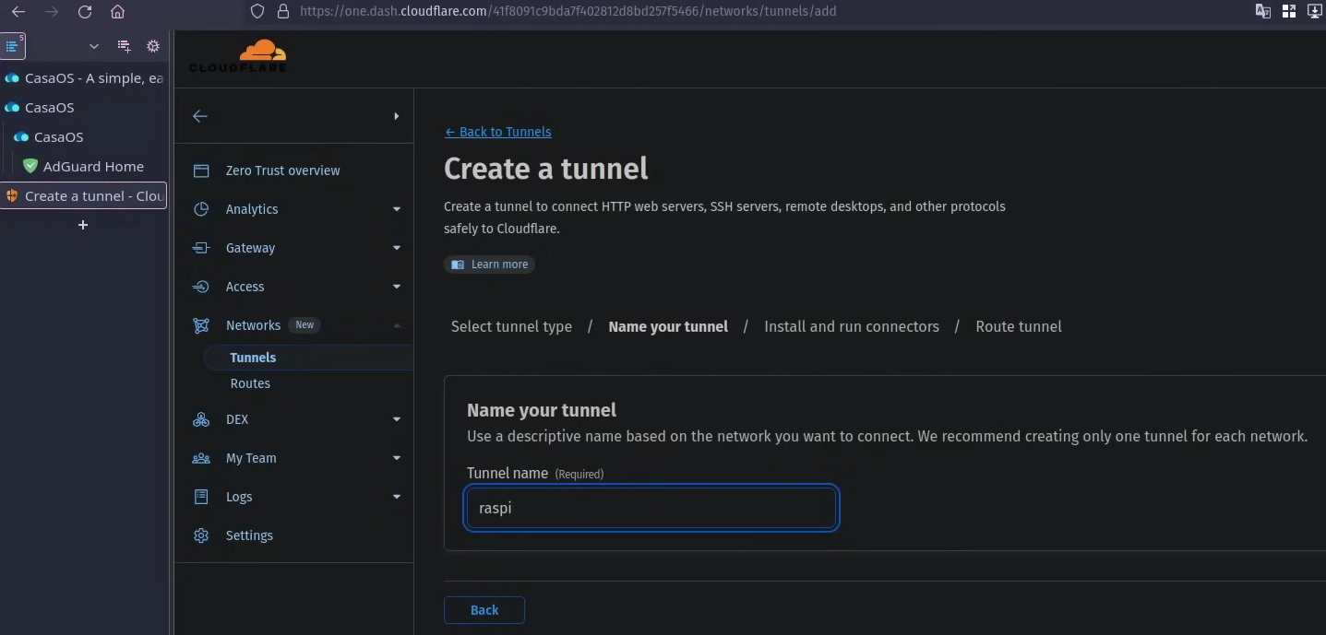Viewport: 1326px width, 635px height.
Task: Expand the DEX section arrow
Action: [397, 419]
